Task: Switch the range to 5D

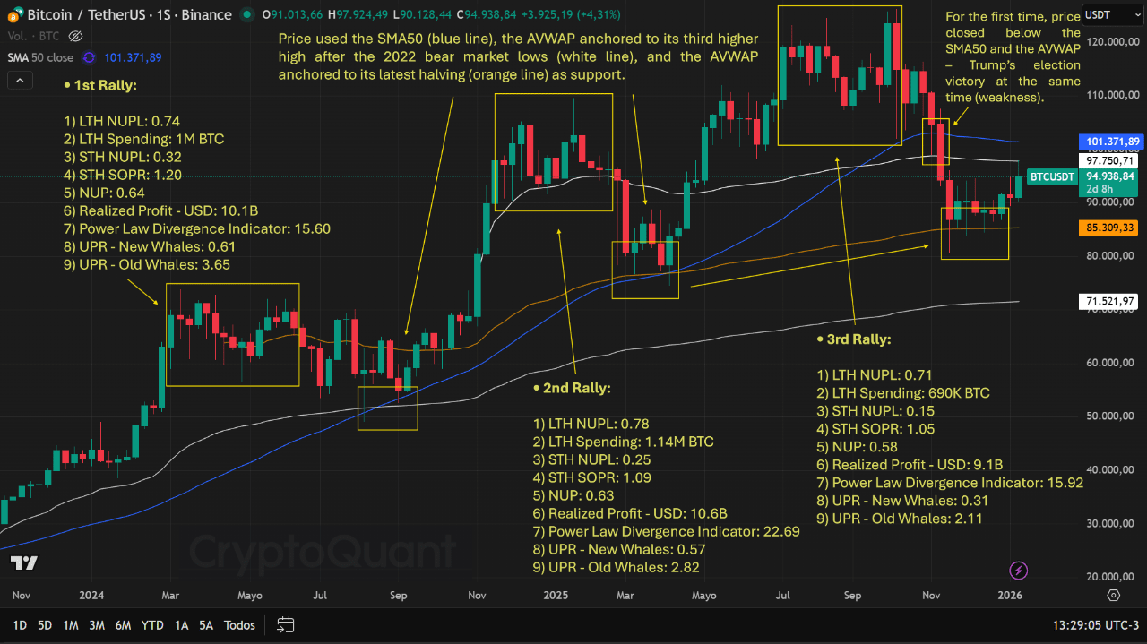Action: pyautogui.click(x=44, y=625)
